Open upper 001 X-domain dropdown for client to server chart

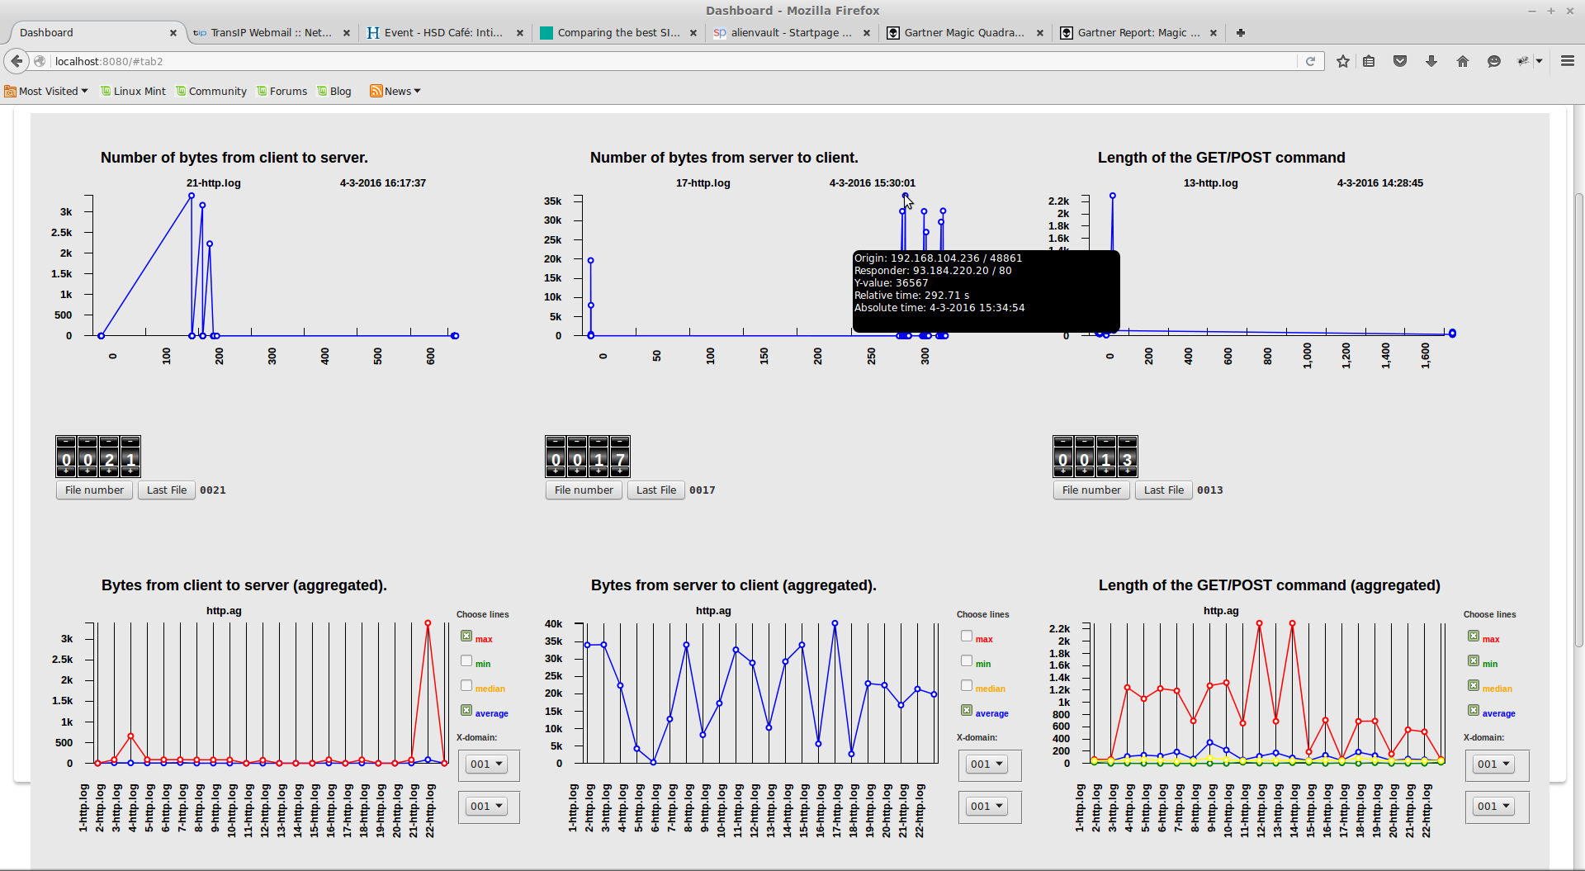(486, 764)
